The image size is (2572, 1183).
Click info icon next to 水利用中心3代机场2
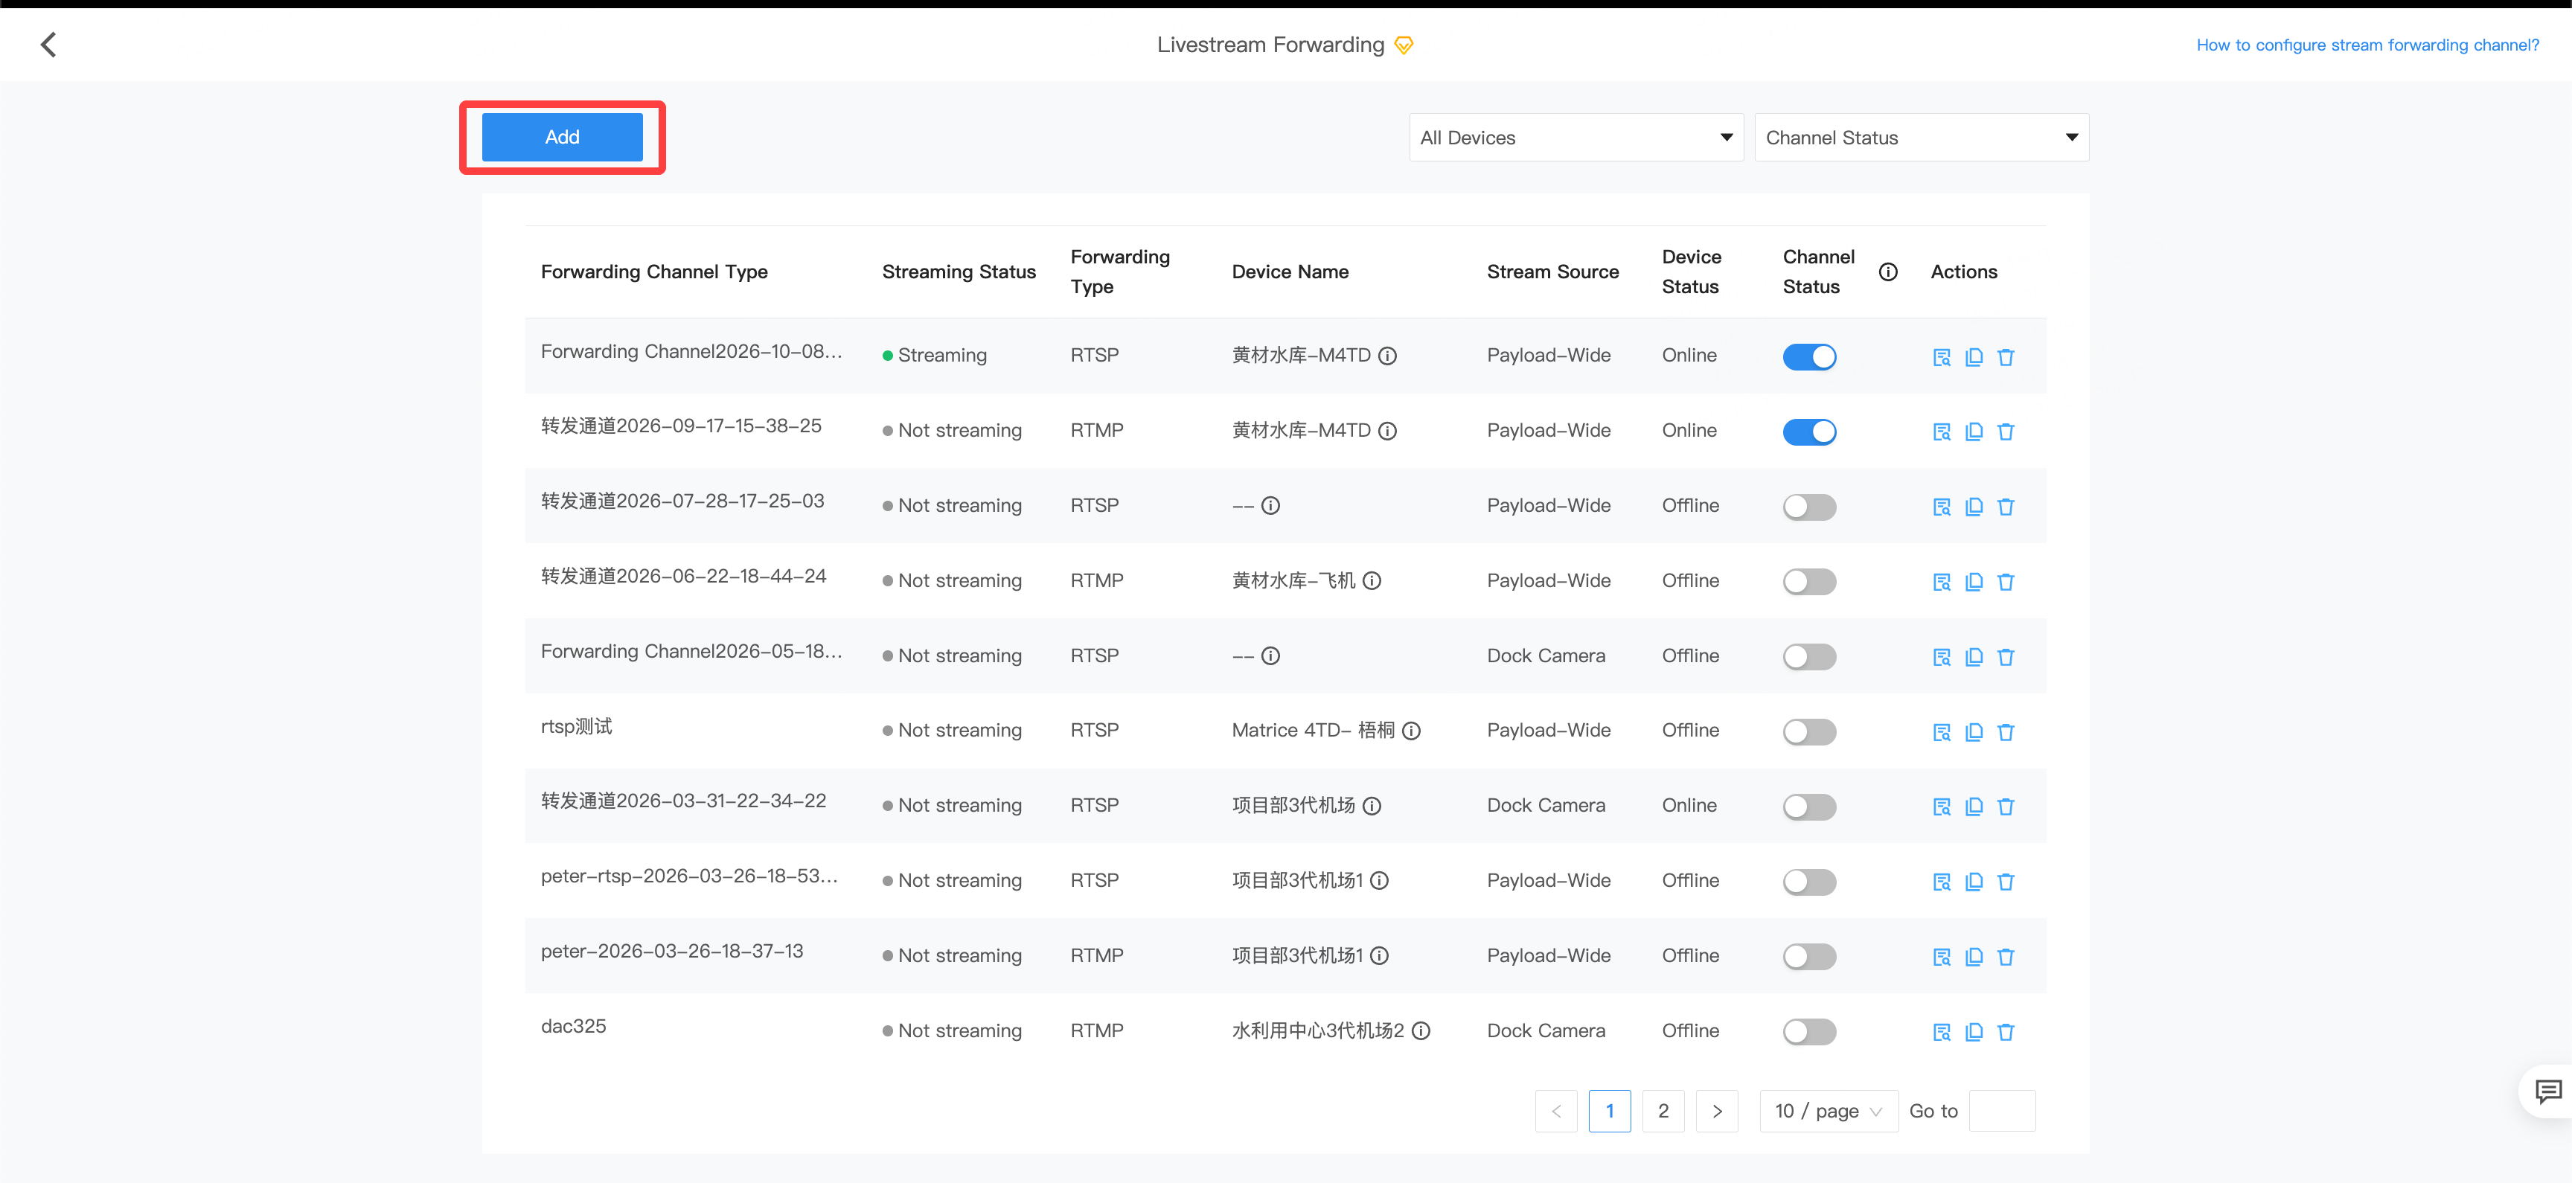pyautogui.click(x=1421, y=1030)
